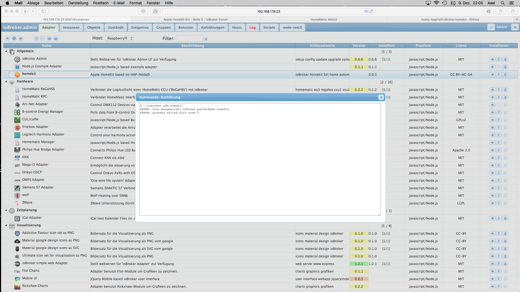The image size is (520, 292).
Task: Add instance of HomeMatic ReGaHSS adapter
Action: click(492, 90)
